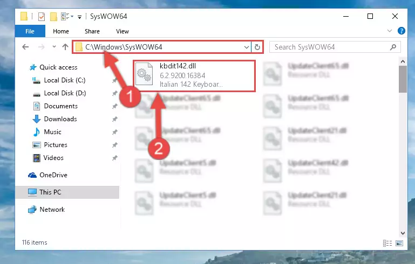Open the View ribbon tab
Viewport: 415px width, 264px height.
[123, 31]
